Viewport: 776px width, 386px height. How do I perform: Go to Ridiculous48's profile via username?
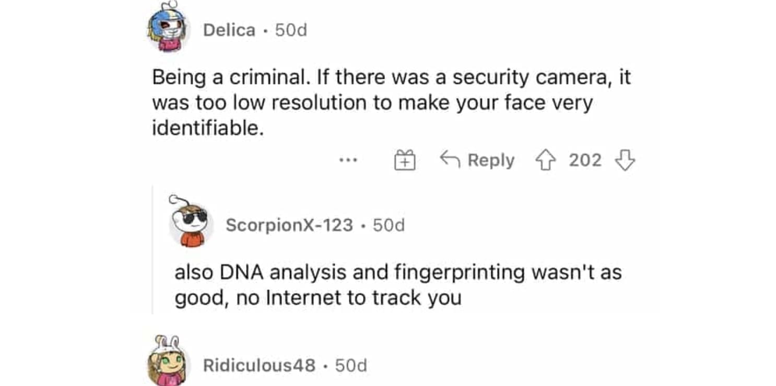[259, 365]
